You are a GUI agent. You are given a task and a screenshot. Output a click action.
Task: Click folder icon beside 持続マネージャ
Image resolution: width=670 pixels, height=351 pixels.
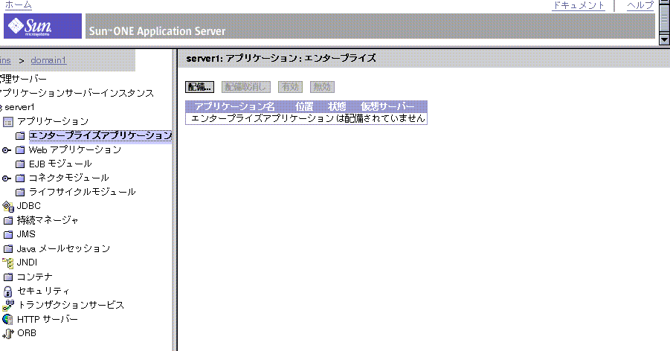point(8,221)
